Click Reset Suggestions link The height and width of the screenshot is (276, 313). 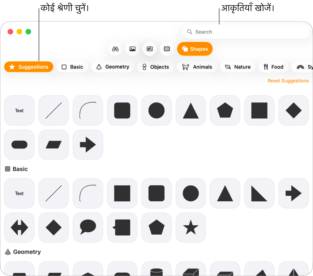[288, 81]
